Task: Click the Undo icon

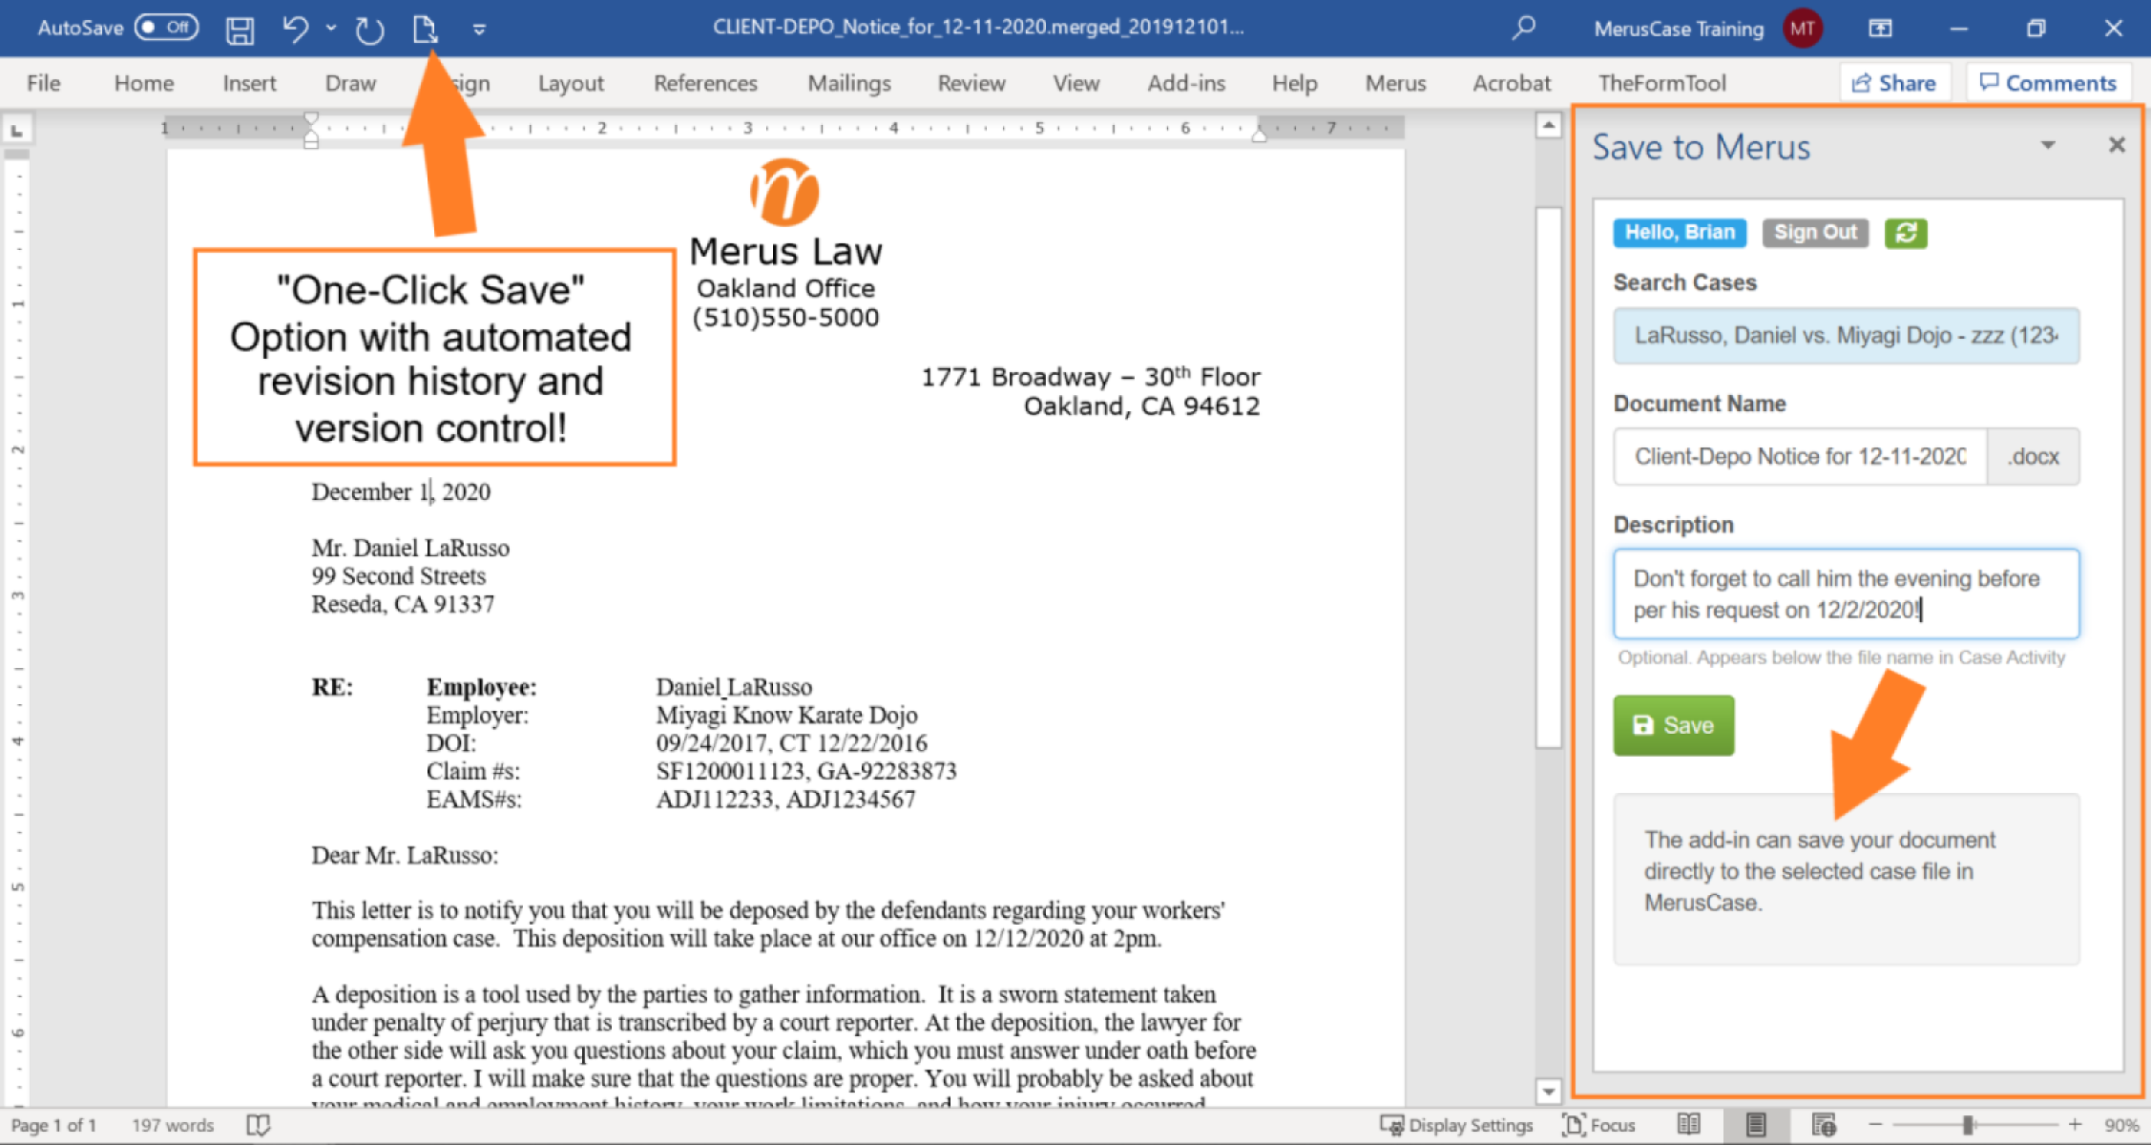Action: (296, 29)
